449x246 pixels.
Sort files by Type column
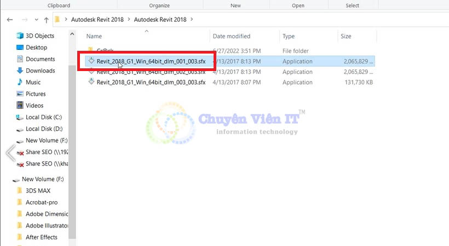pyautogui.click(x=289, y=36)
